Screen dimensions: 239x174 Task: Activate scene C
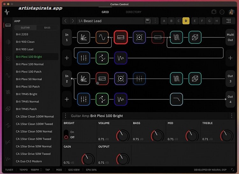tap(179, 21)
